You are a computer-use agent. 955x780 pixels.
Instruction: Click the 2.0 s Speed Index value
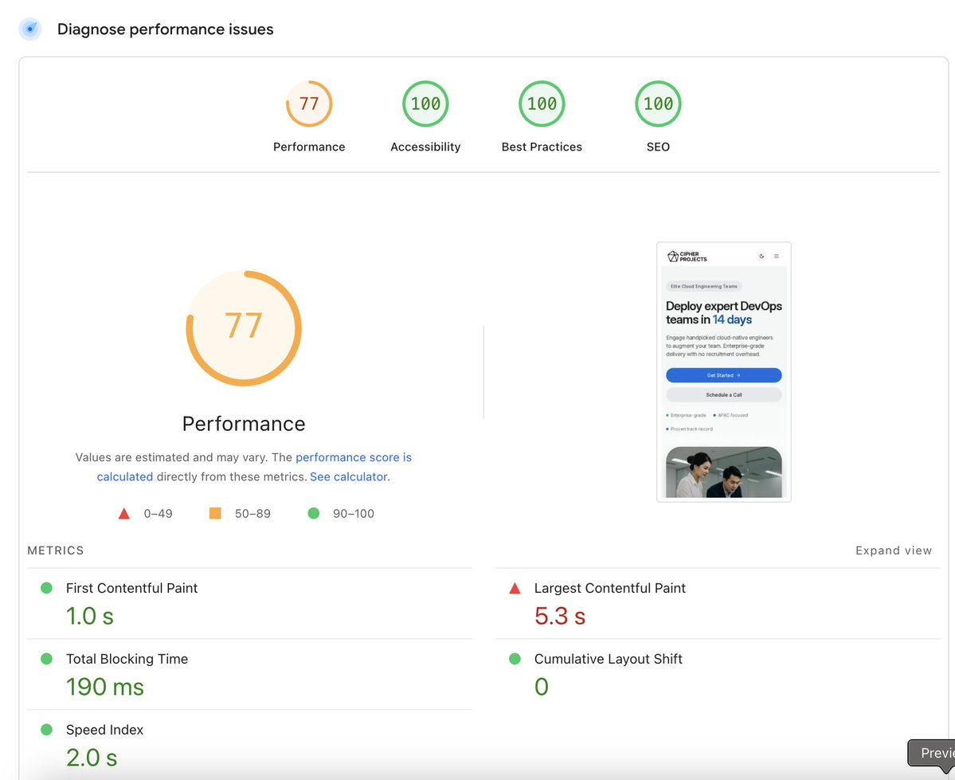coord(92,758)
